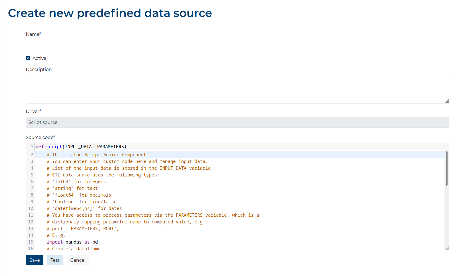Click the Driver field showing Script source
The width and height of the screenshot is (461, 276).
pyautogui.click(x=237, y=122)
